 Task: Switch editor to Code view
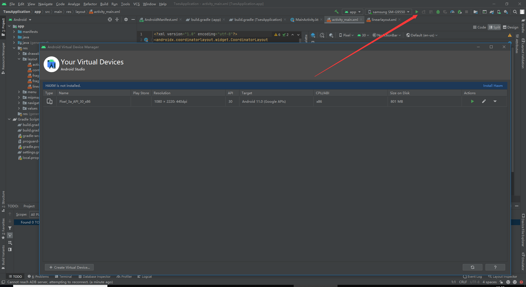point(479,27)
